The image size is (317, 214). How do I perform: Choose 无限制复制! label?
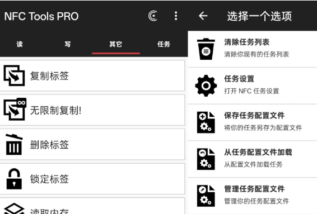point(55,110)
